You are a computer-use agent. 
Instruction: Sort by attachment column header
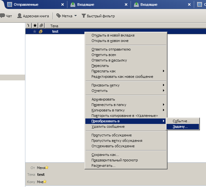[x=41, y=25]
